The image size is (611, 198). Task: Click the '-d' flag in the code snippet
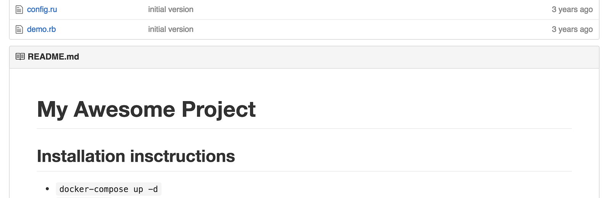(153, 189)
